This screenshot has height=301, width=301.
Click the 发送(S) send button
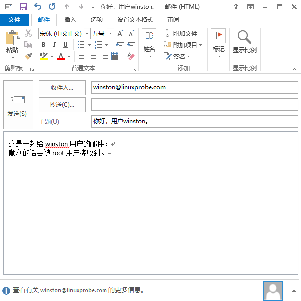(x=18, y=105)
